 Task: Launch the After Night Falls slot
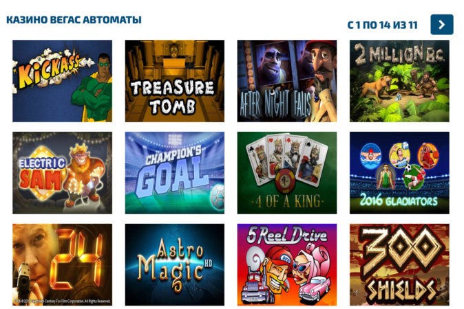[x=287, y=81]
